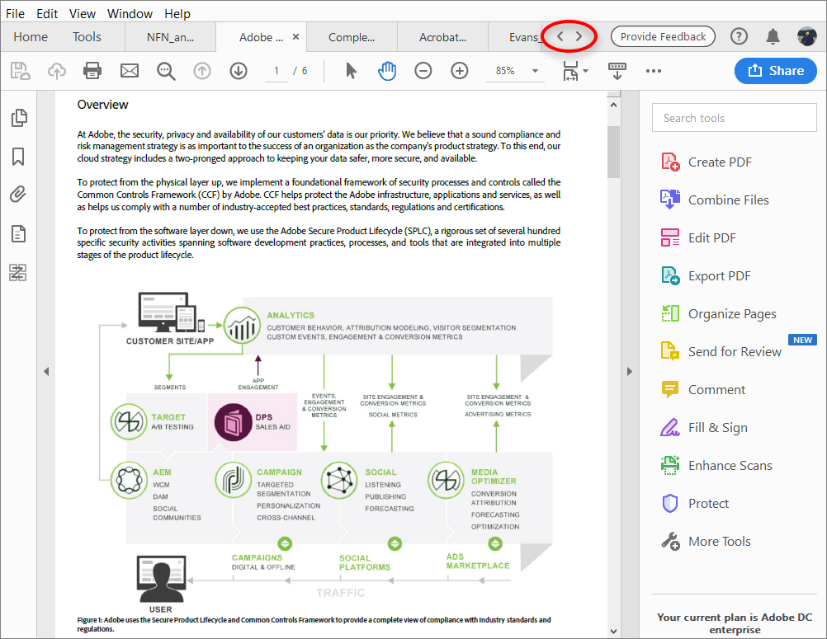This screenshot has height=639, width=827.
Task: Switch to the Home tab
Action: (31, 36)
